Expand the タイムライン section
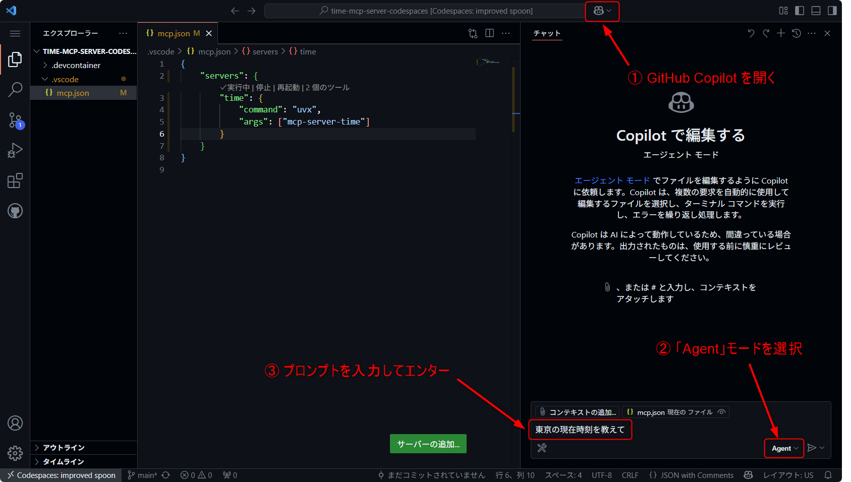The width and height of the screenshot is (851, 482). (x=83, y=462)
